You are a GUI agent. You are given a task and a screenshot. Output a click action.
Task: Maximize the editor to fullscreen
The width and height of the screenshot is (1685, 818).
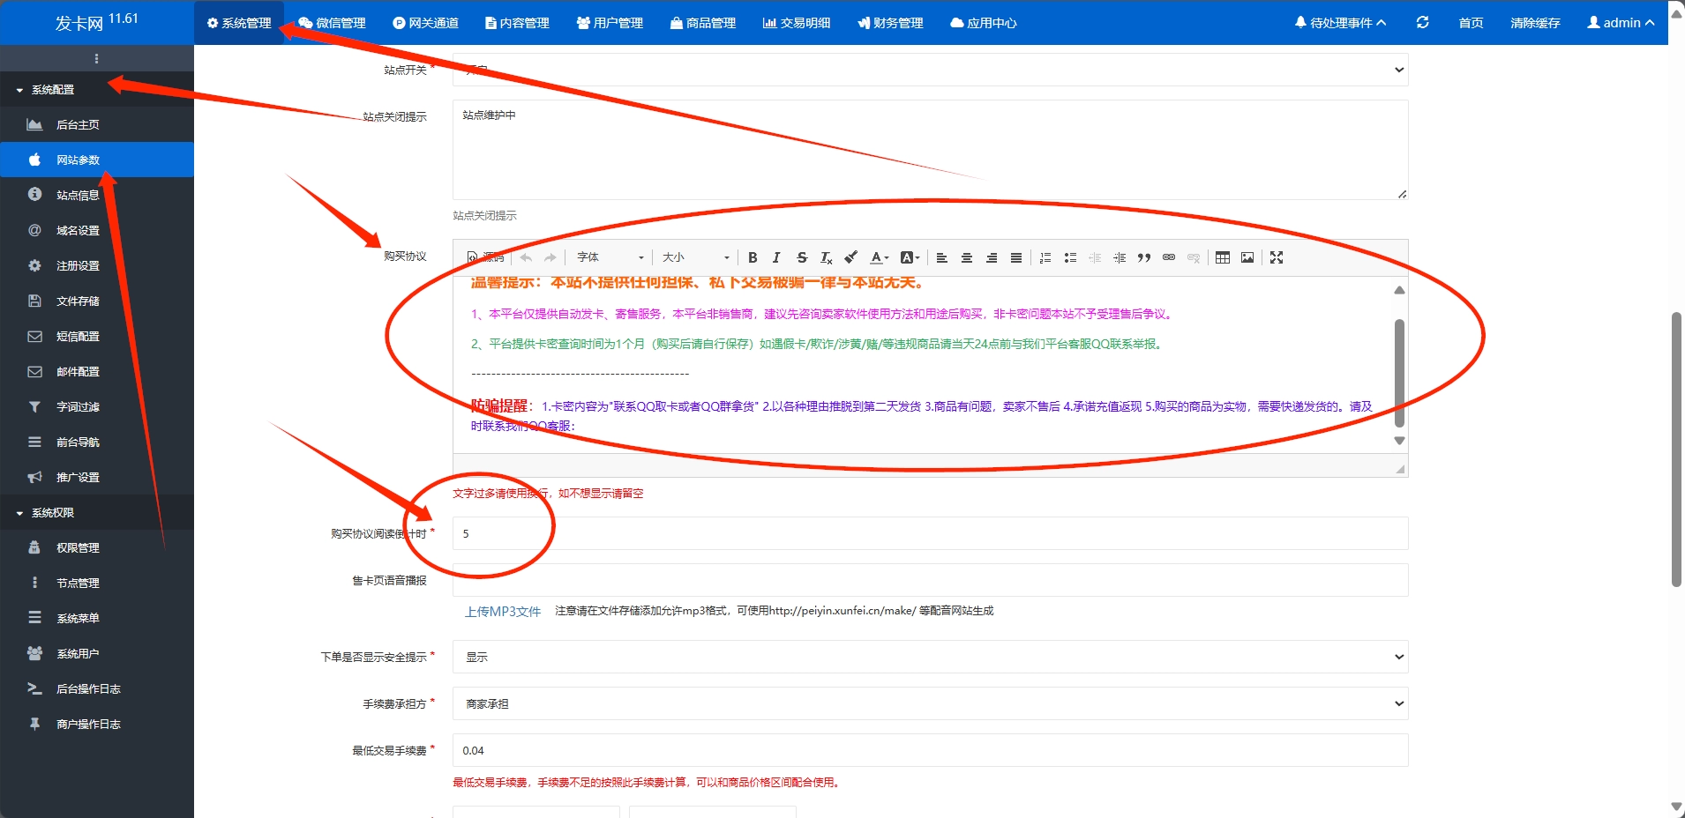(x=1277, y=257)
